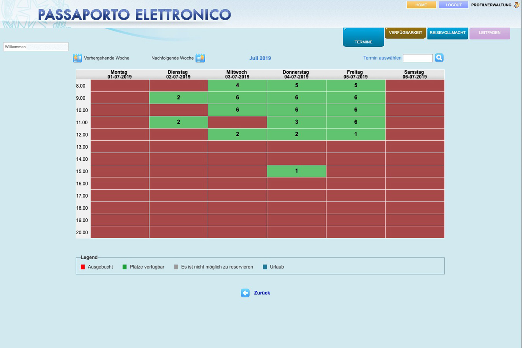Open the Leitfaden tab
The height and width of the screenshot is (348, 522).
pyautogui.click(x=490, y=33)
